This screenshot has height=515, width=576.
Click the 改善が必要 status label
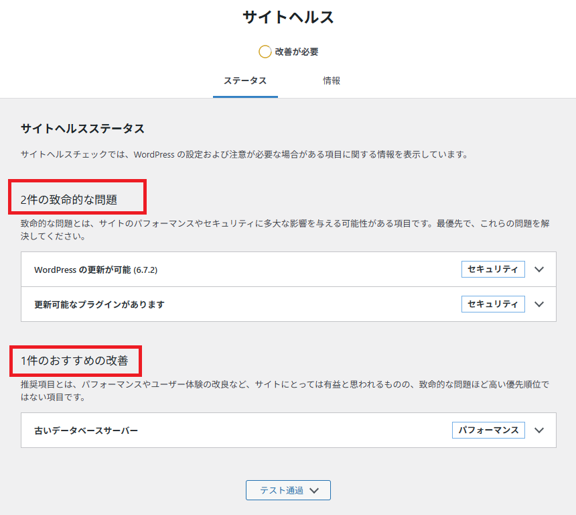tap(296, 52)
